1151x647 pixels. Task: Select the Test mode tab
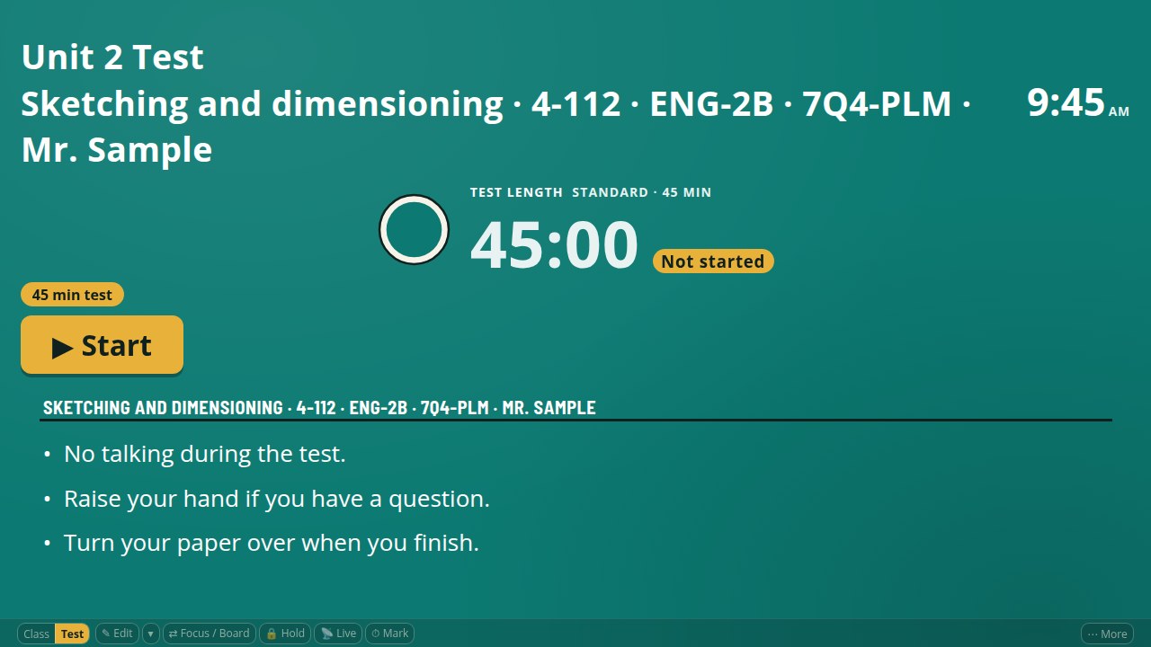[x=73, y=634]
